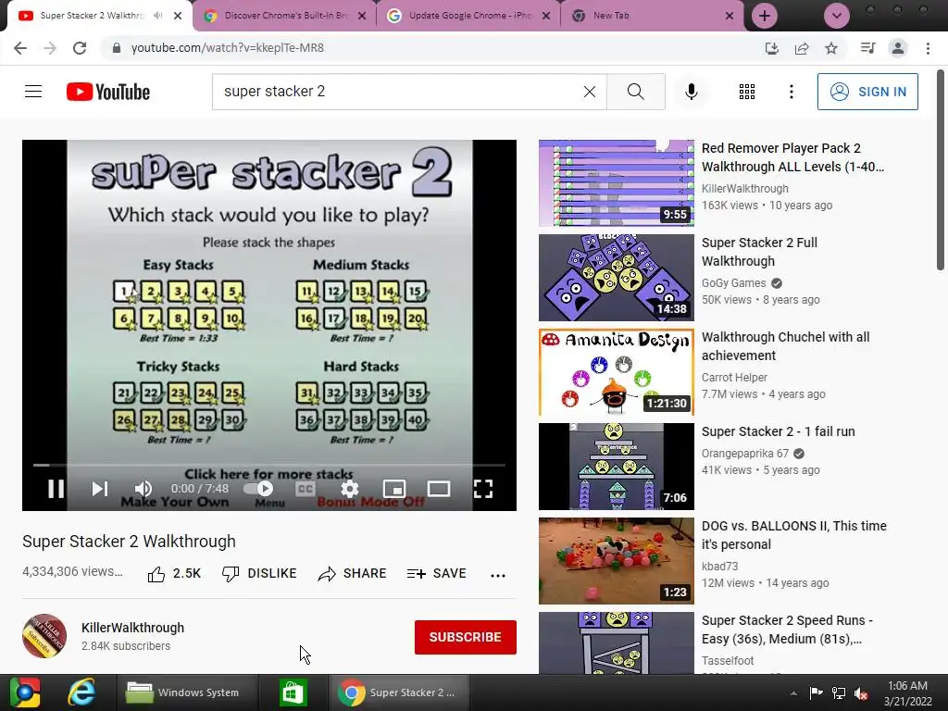Image resolution: width=948 pixels, height=711 pixels.
Task: Switch to theater mode
Action: point(438,489)
